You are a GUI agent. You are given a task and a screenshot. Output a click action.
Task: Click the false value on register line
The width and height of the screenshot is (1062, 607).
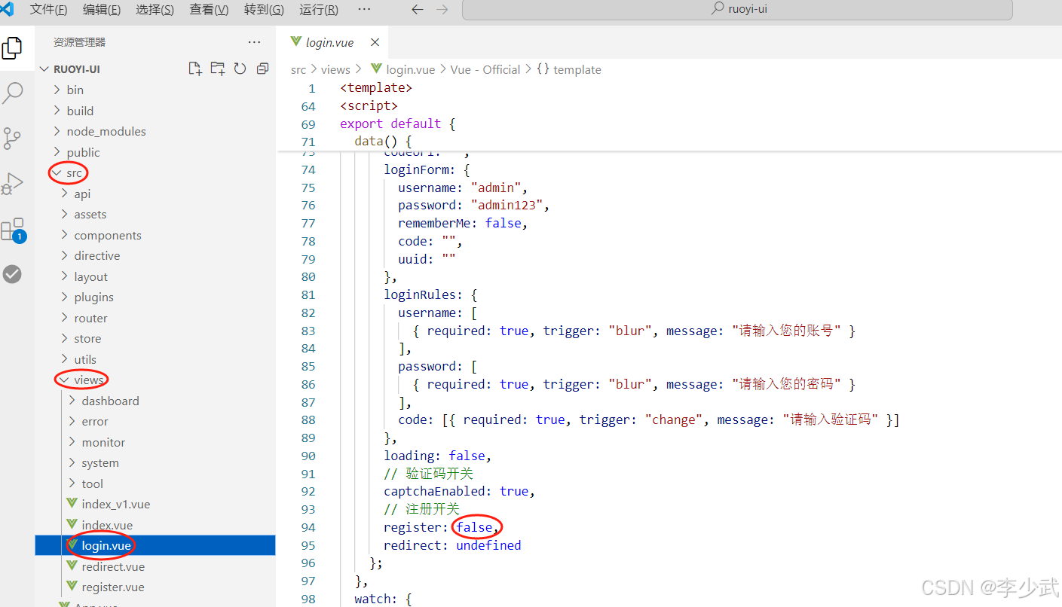(x=474, y=527)
